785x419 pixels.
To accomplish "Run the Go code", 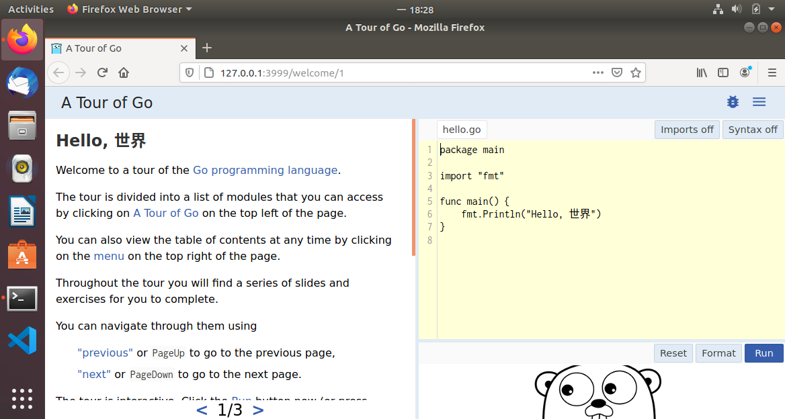I will [x=764, y=353].
